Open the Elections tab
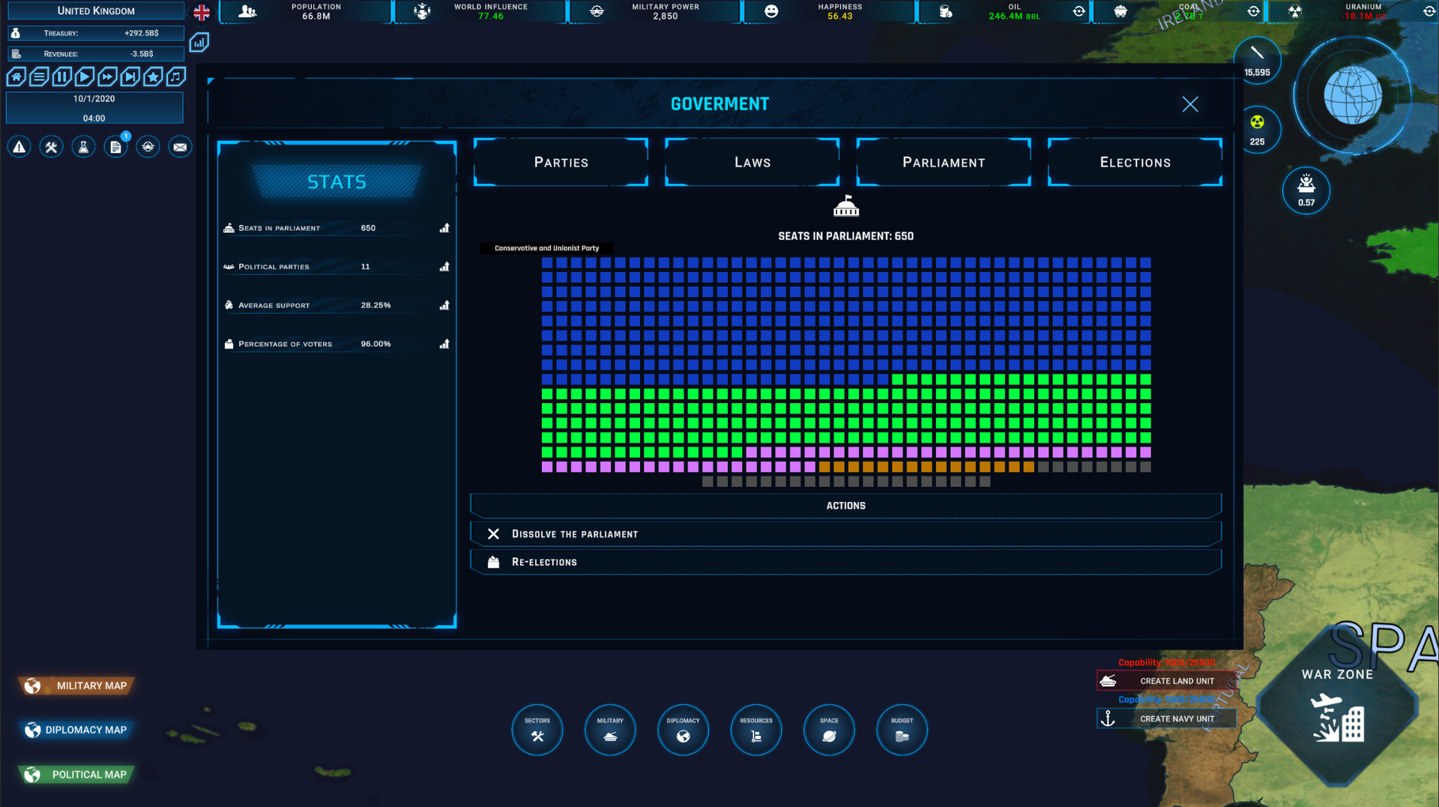The width and height of the screenshot is (1439, 807). coord(1135,162)
